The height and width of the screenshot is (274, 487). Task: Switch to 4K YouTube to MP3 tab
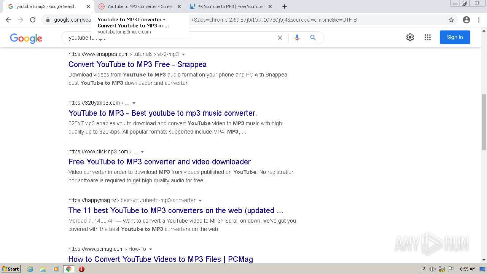231,6
